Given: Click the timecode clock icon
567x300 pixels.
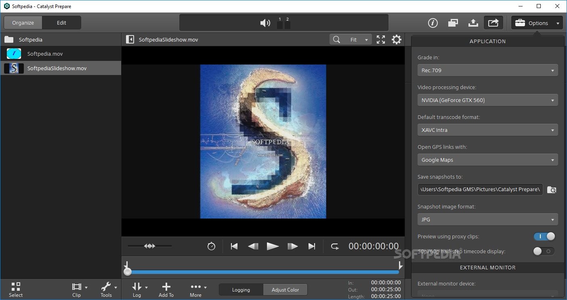Looking at the screenshot, I should tap(211, 246).
